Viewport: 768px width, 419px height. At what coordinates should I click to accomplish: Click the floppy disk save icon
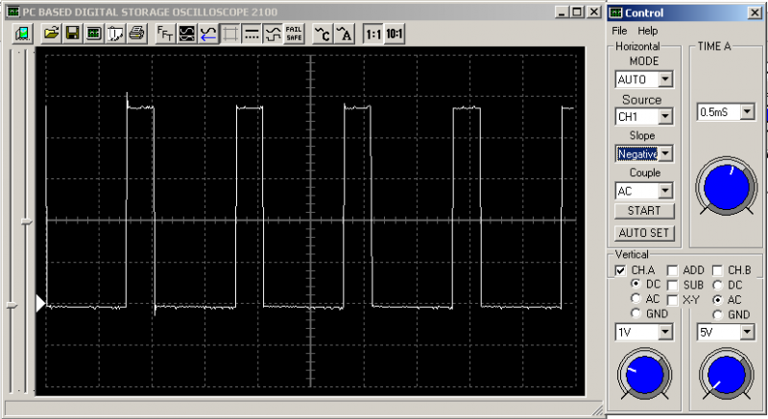72,34
